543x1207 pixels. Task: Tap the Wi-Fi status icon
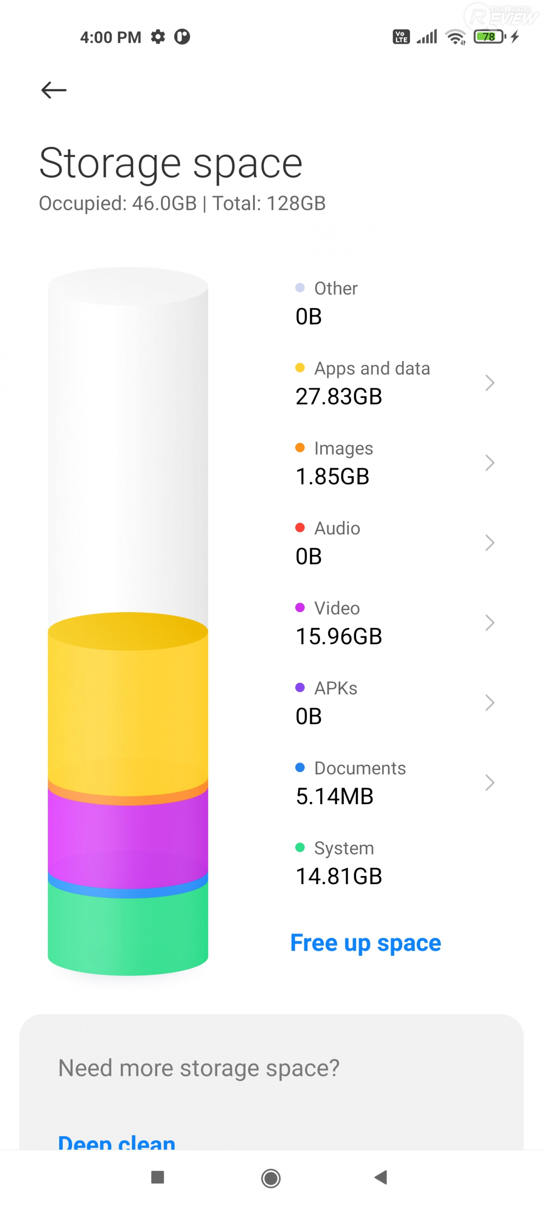(455, 37)
